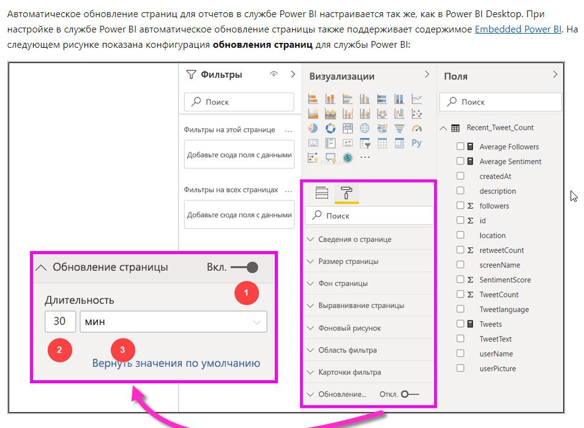This screenshot has width=584, height=428.
Task: Select the donut chart visualization
Action: coord(330,129)
